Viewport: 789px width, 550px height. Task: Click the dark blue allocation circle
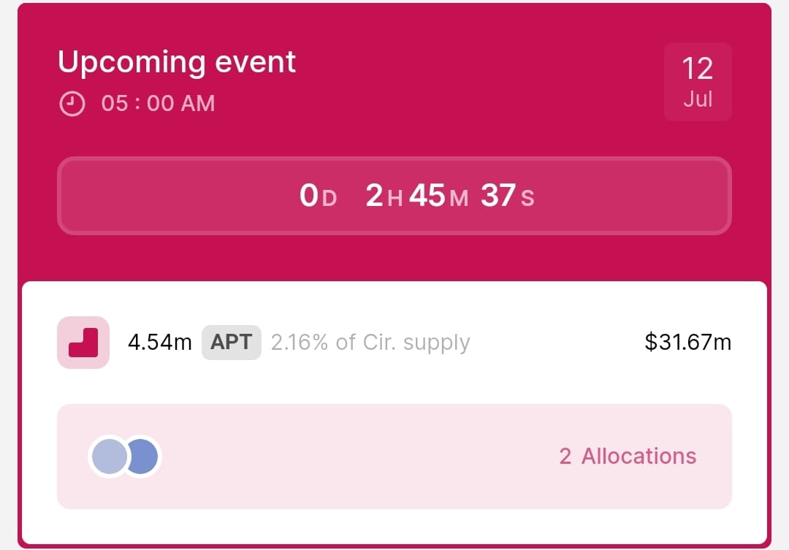coord(143,456)
